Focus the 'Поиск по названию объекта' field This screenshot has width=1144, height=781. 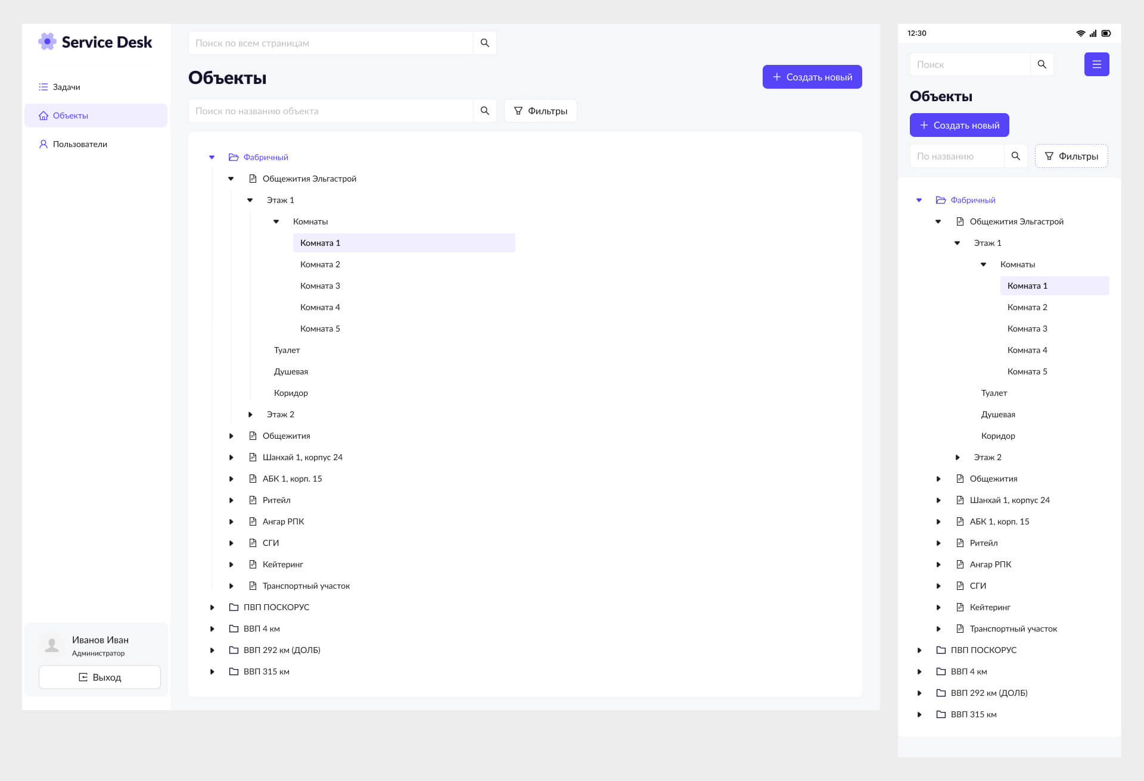(x=331, y=111)
